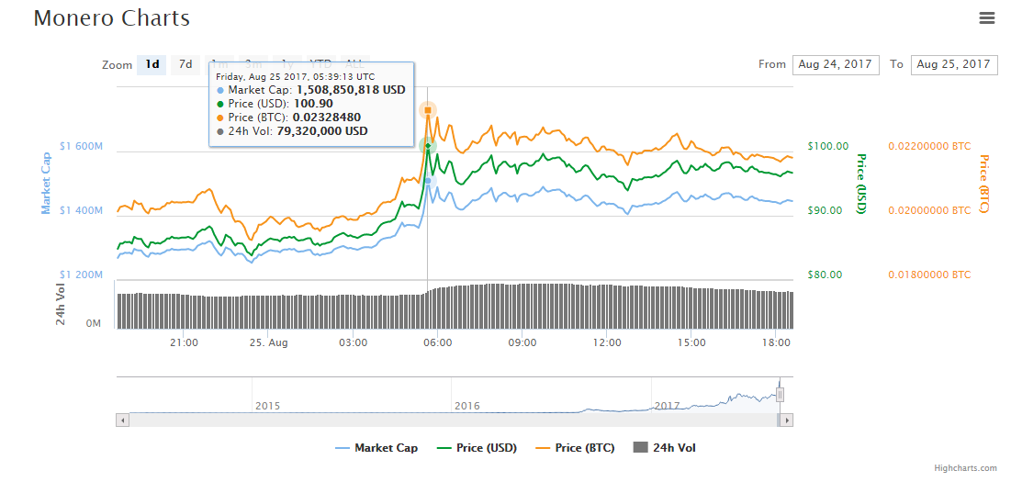The height and width of the screenshot is (482, 1011).
Task: Select the 1y zoom range
Action: pyautogui.click(x=286, y=64)
